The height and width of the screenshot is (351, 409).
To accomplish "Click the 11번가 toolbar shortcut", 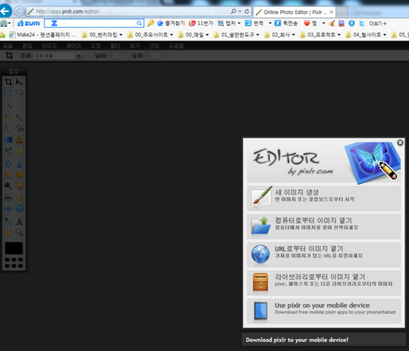I will point(201,23).
